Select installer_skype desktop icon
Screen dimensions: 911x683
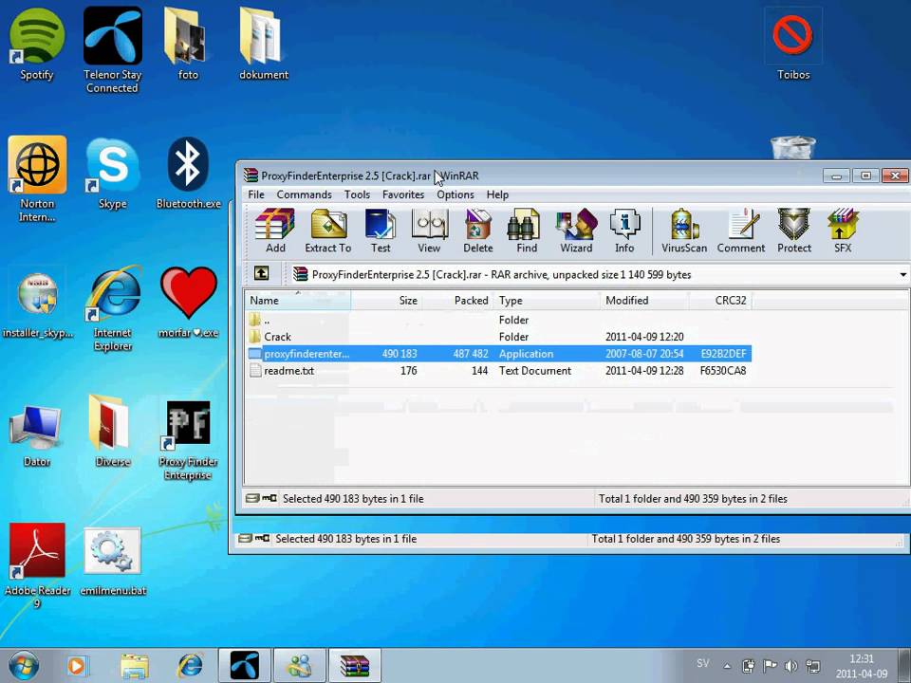point(37,304)
